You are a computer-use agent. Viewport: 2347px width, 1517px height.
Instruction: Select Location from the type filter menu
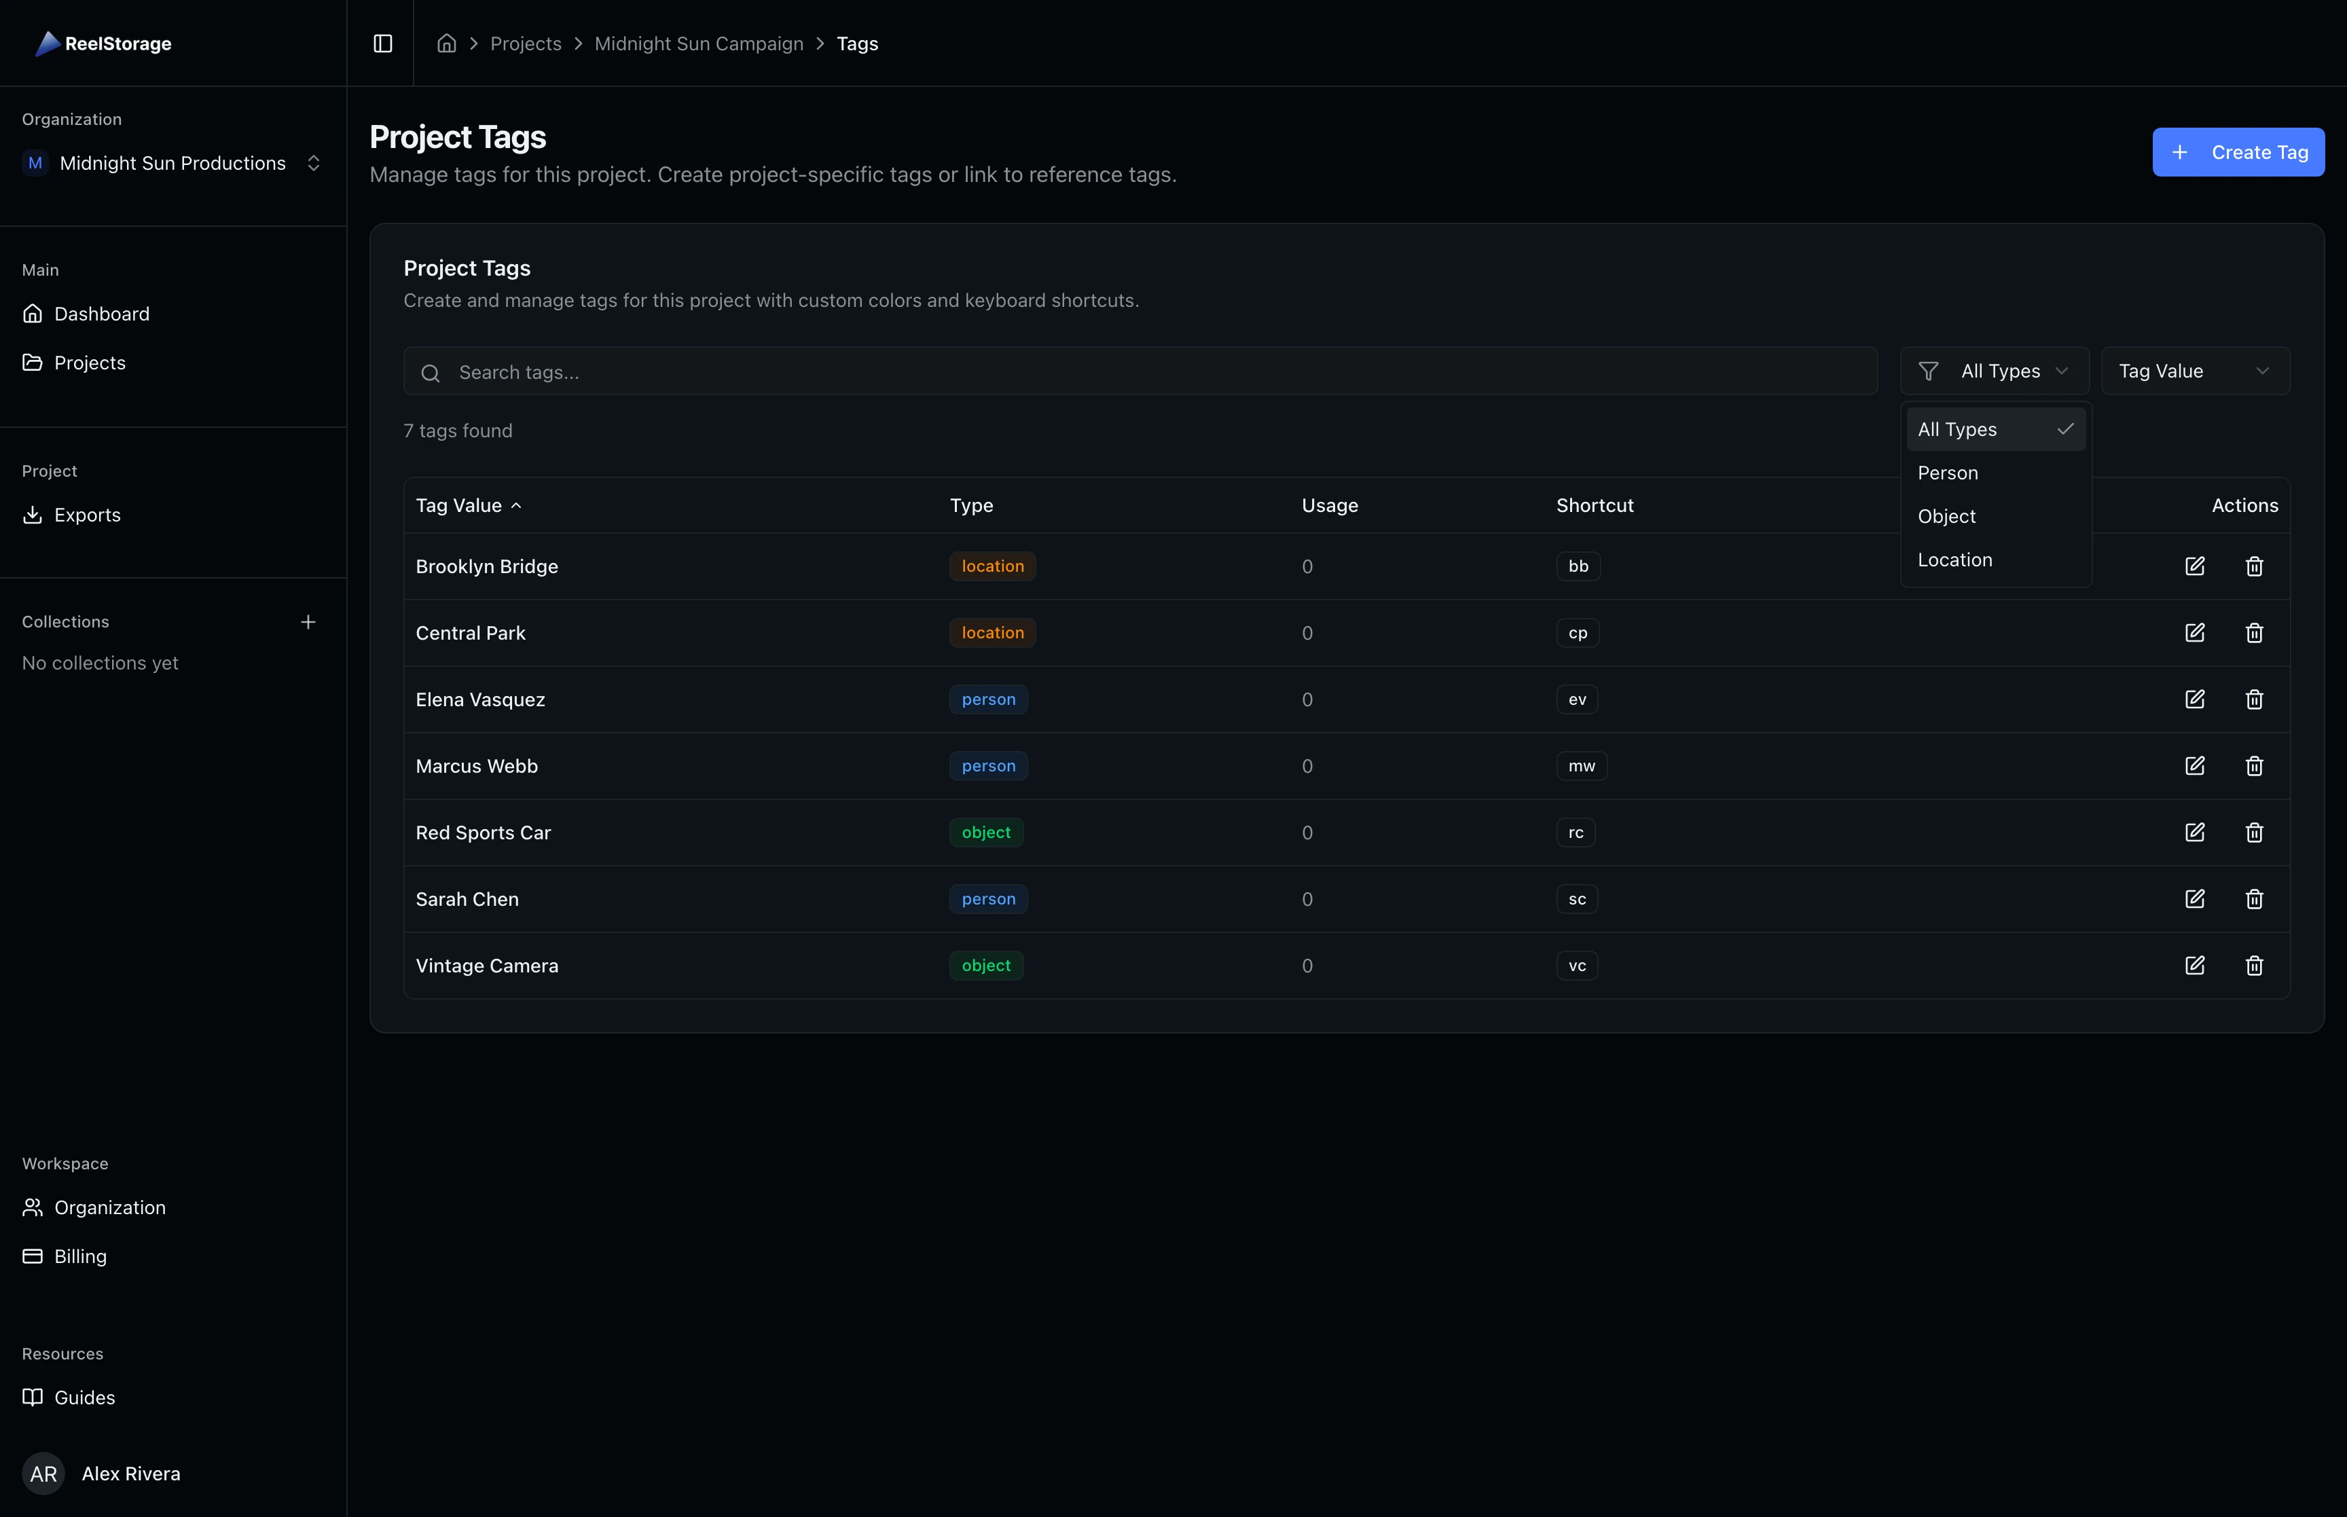pos(1953,559)
